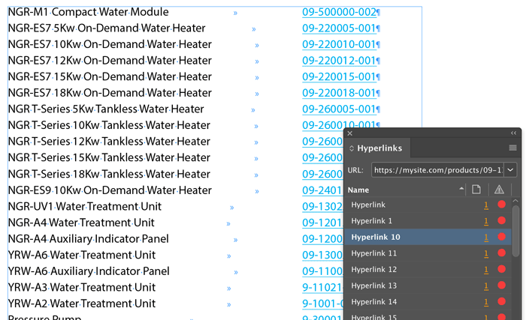Select the Hyperlink 10 row
The image size is (526, 320).
(428, 237)
